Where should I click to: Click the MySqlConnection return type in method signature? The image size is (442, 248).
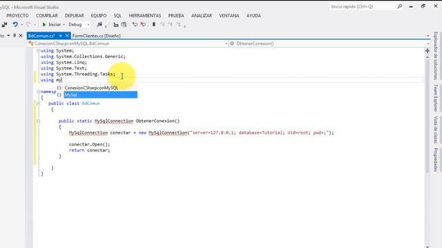coord(114,121)
